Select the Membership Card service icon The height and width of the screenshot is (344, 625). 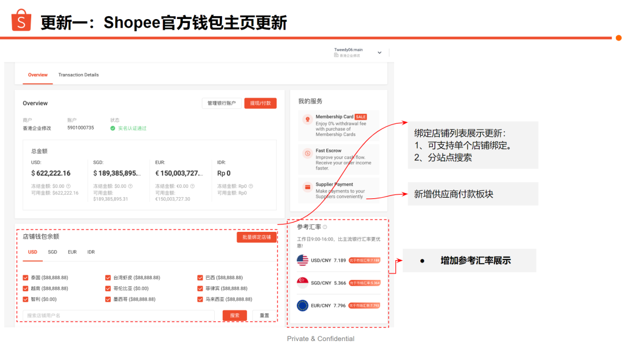(307, 118)
